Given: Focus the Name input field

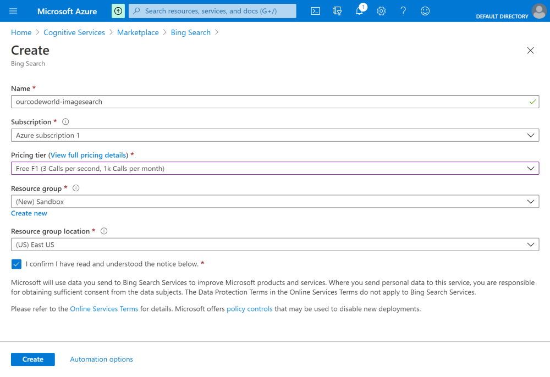Looking at the screenshot, I should [275, 102].
